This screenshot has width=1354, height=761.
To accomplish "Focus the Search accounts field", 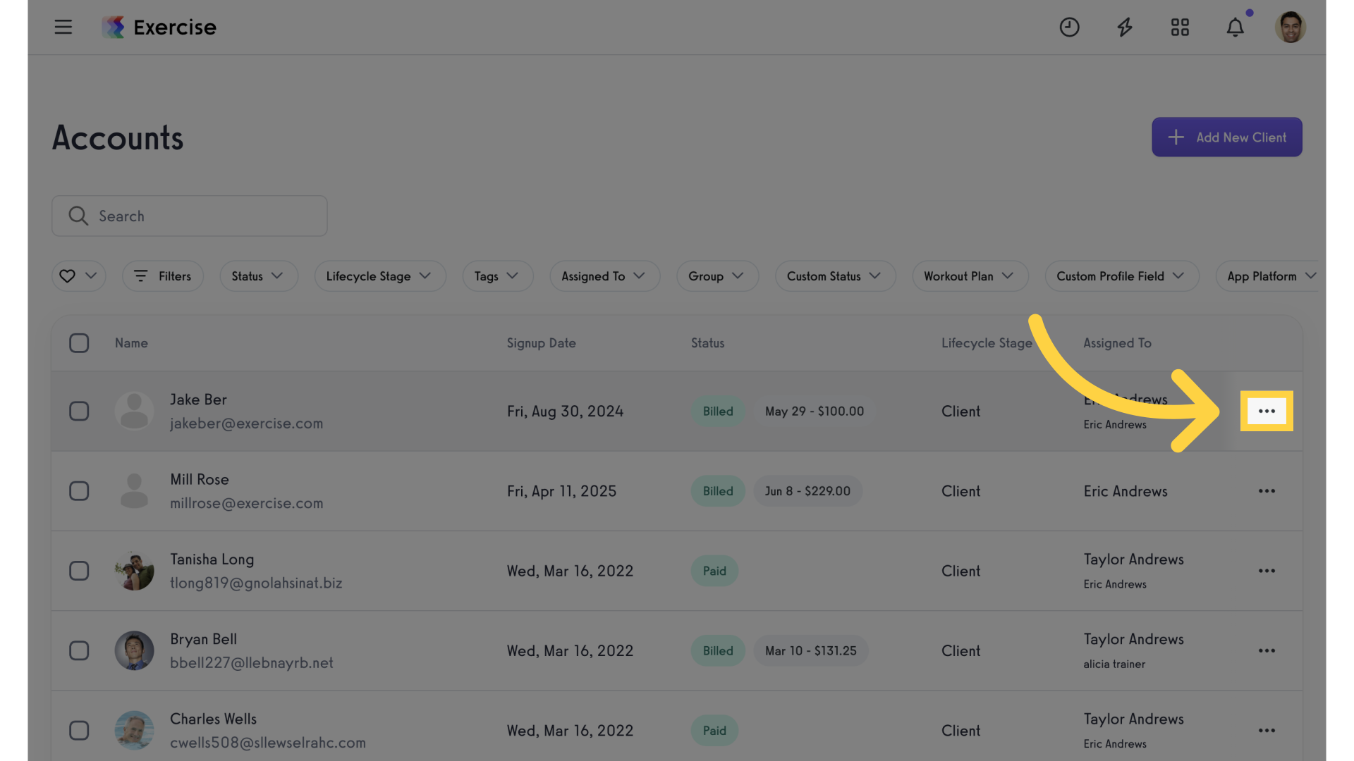I will click(x=189, y=216).
